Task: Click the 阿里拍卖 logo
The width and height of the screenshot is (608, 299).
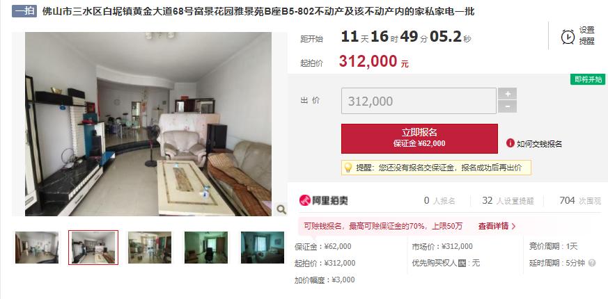Action: (x=323, y=200)
